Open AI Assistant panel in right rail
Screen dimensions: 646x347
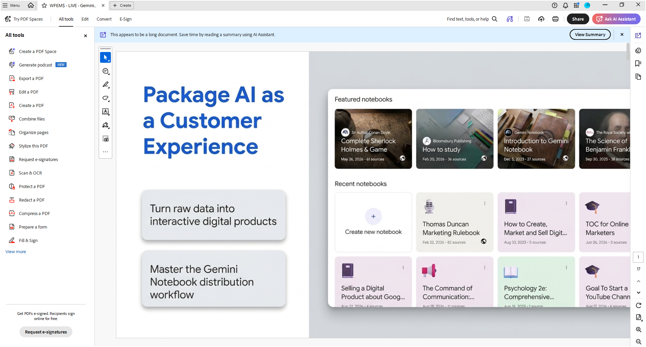[x=638, y=35]
